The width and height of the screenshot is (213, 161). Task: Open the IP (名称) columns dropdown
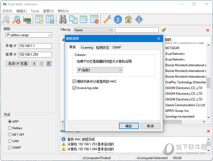[100, 70]
